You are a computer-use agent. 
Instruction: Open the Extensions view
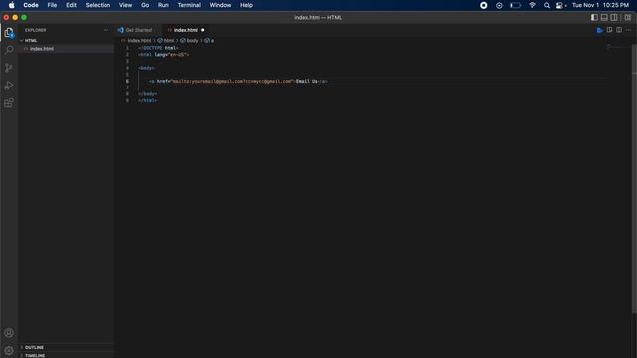tap(9, 103)
